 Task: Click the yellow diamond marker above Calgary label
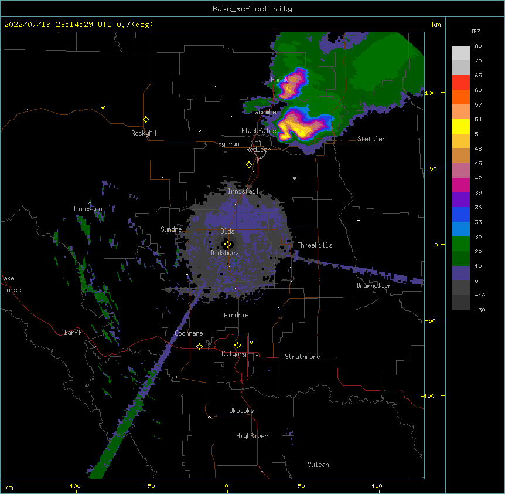237,345
